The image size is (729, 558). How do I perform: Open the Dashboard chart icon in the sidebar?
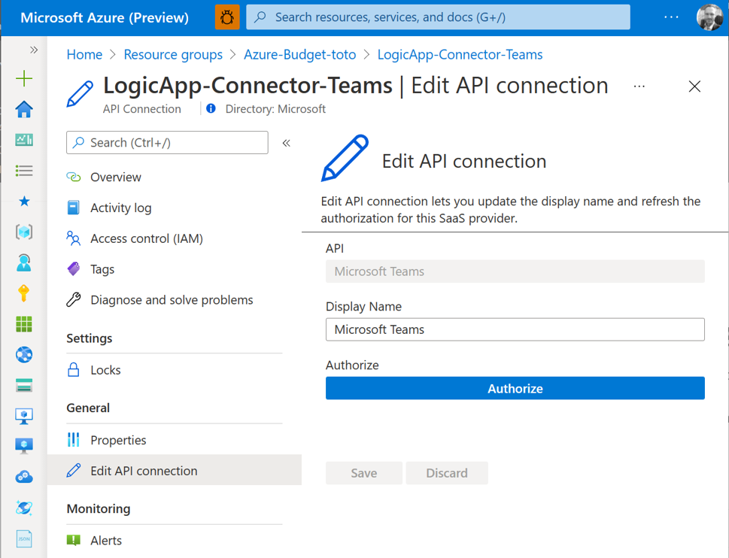pos(24,140)
